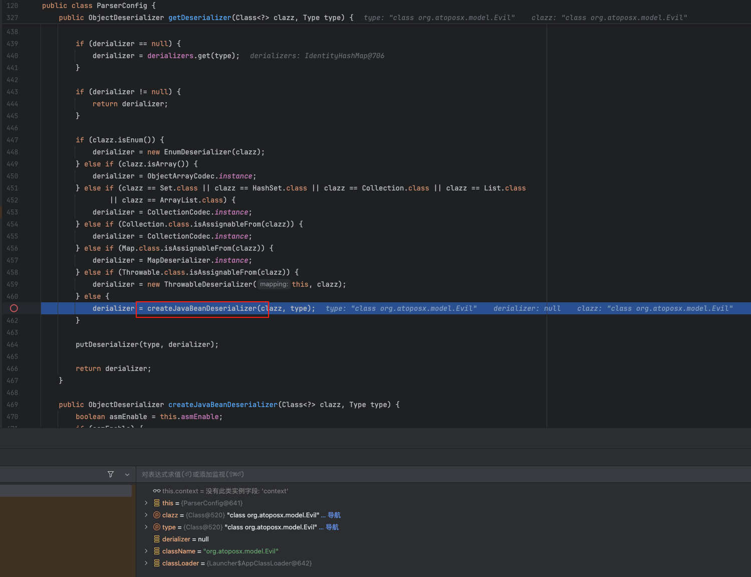Open the dropdown arrow beside the filter icon

click(x=127, y=474)
